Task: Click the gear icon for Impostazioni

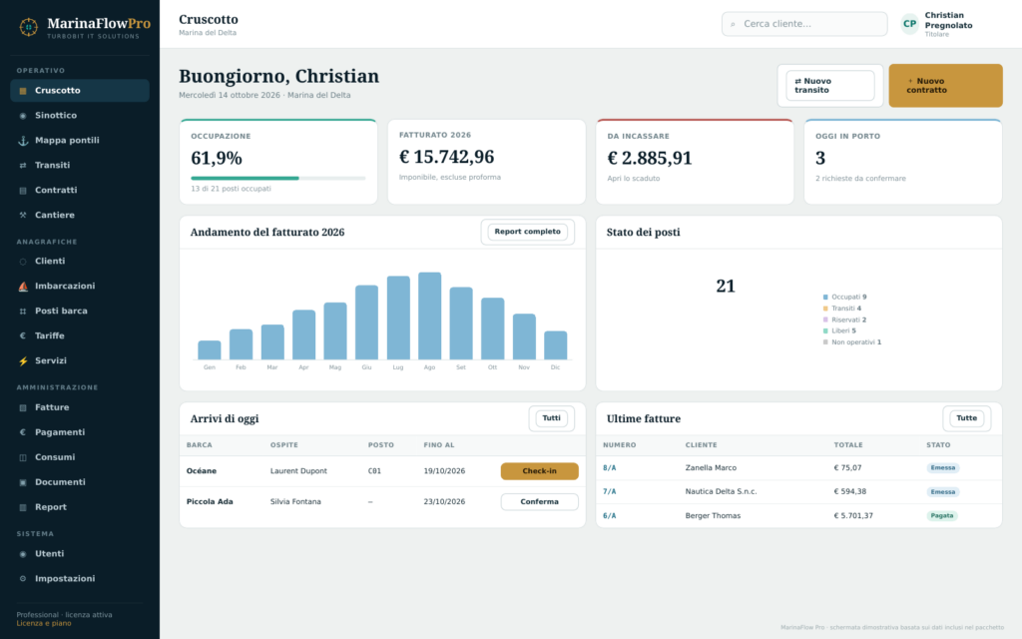Action: (x=23, y=578)
